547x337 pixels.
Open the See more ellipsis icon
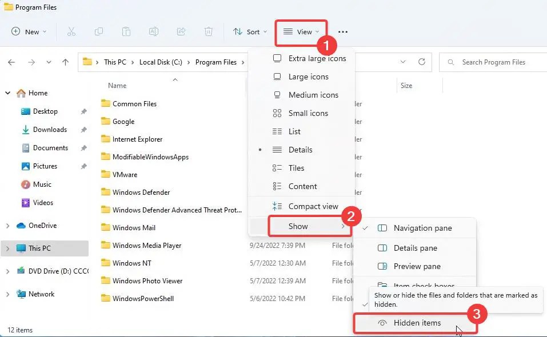click(342, 32)
